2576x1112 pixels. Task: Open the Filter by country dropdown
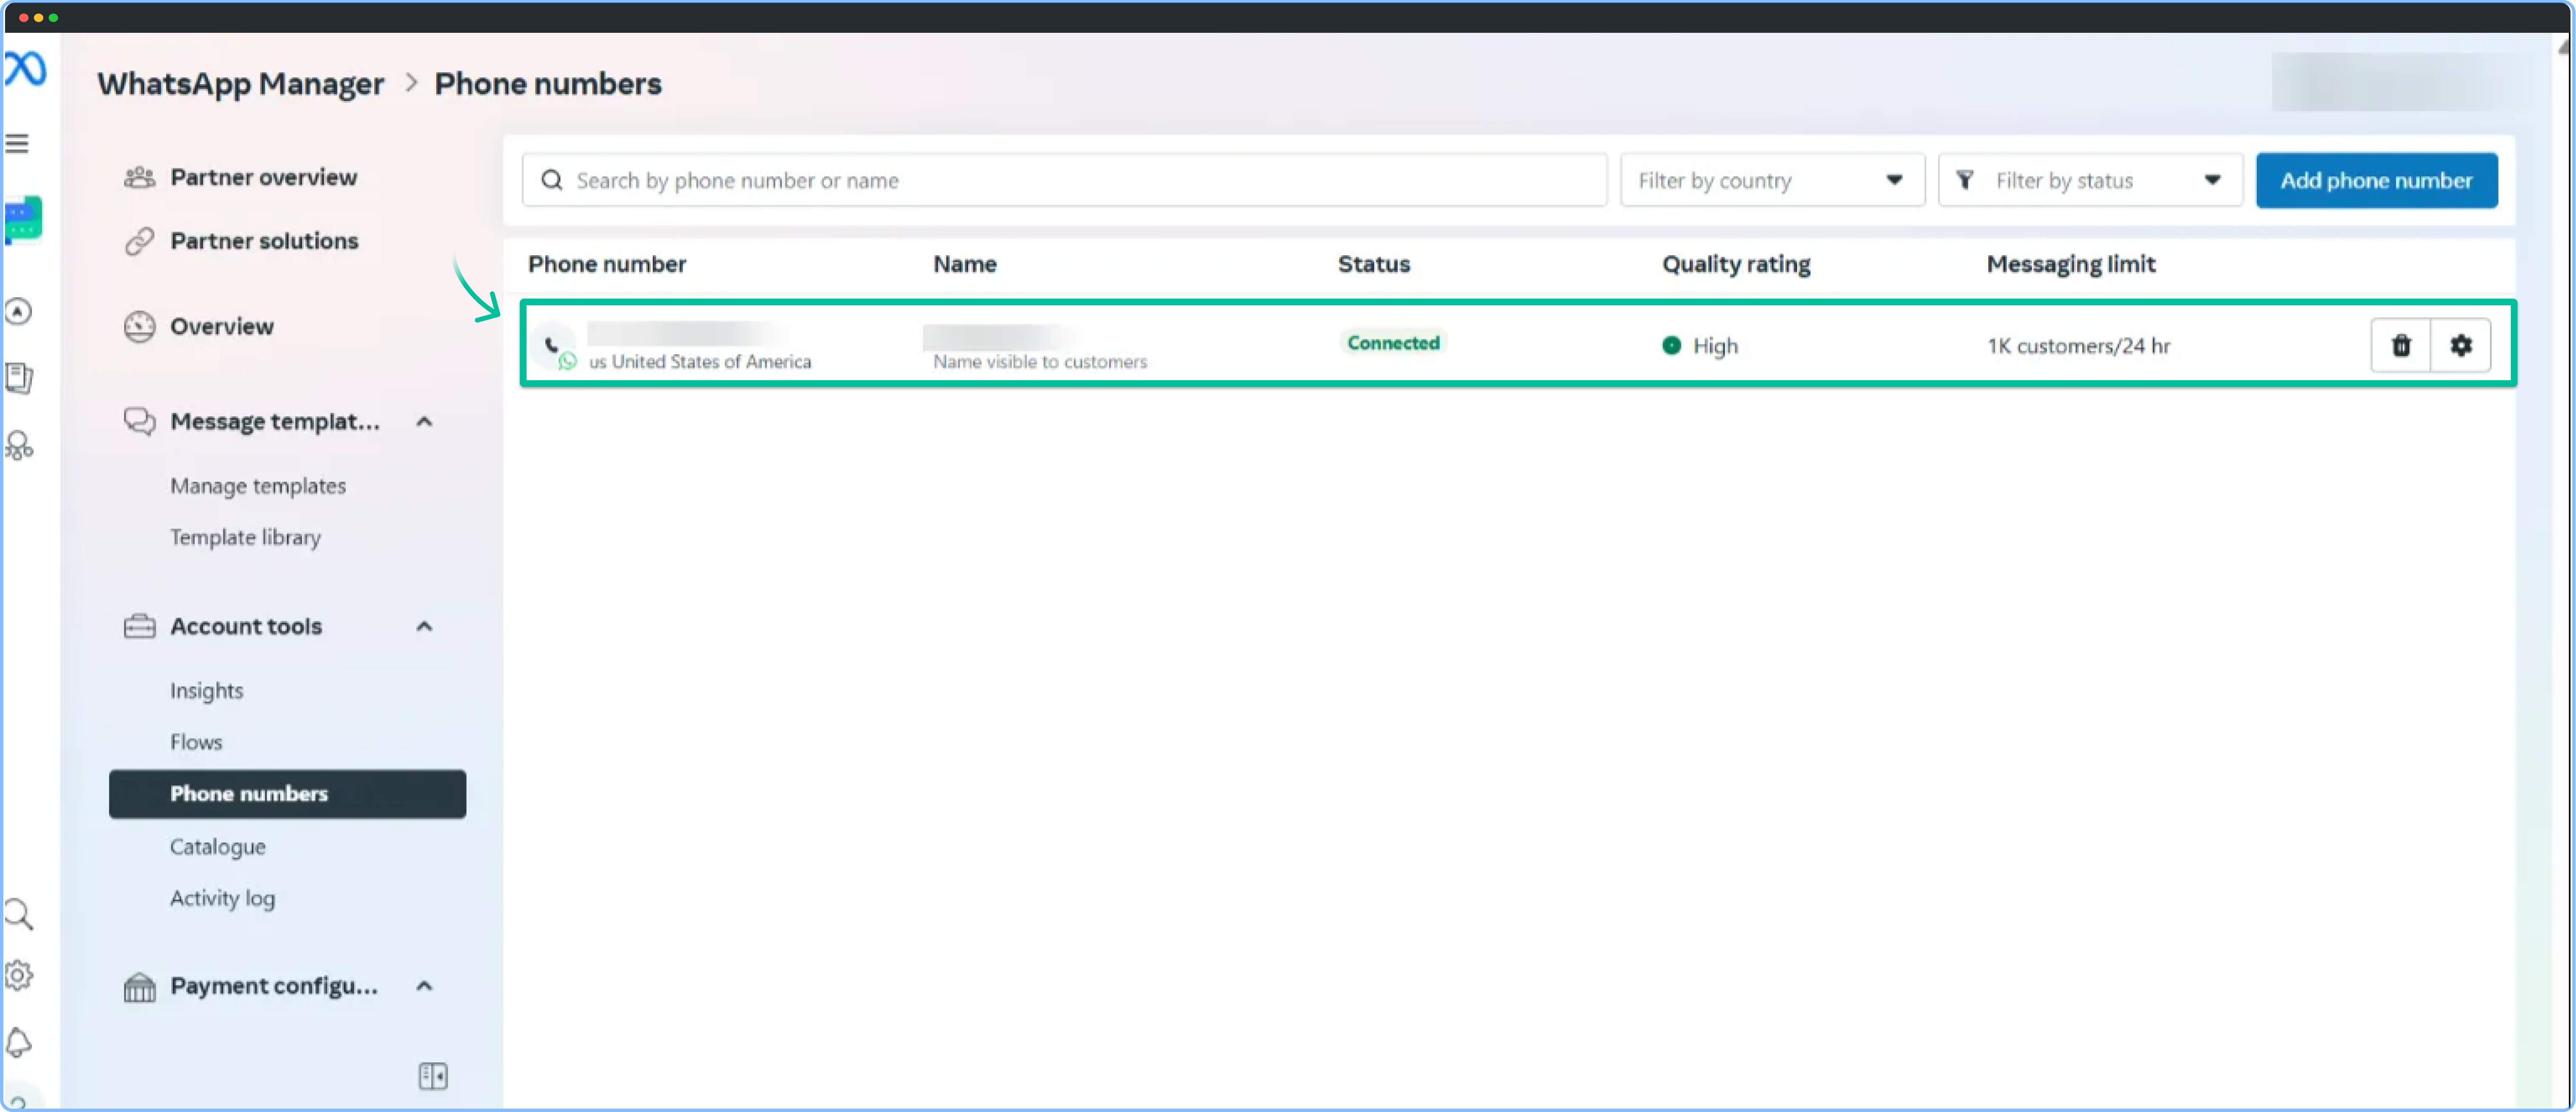[1772, 180]
